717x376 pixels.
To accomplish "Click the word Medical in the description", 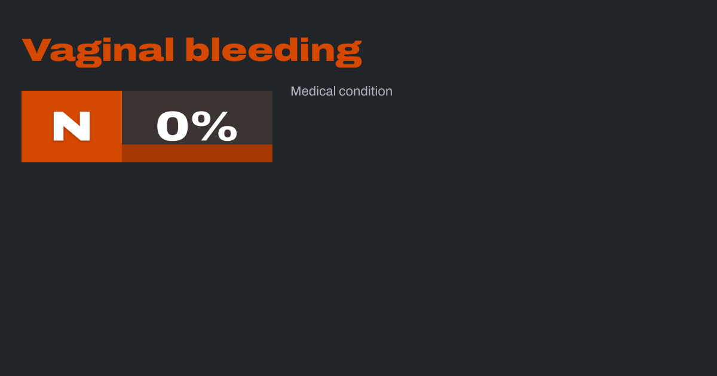I will tap(312, 91).
